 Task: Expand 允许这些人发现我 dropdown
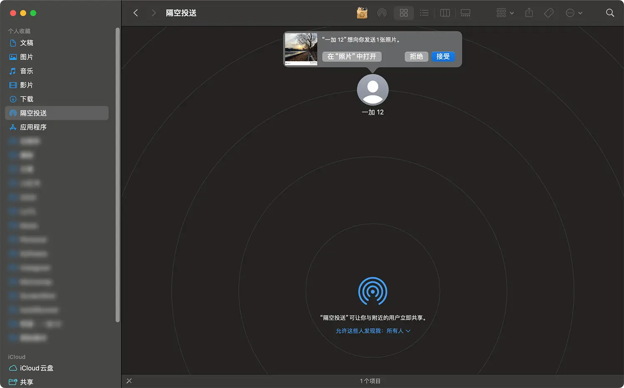click(373, 331)
